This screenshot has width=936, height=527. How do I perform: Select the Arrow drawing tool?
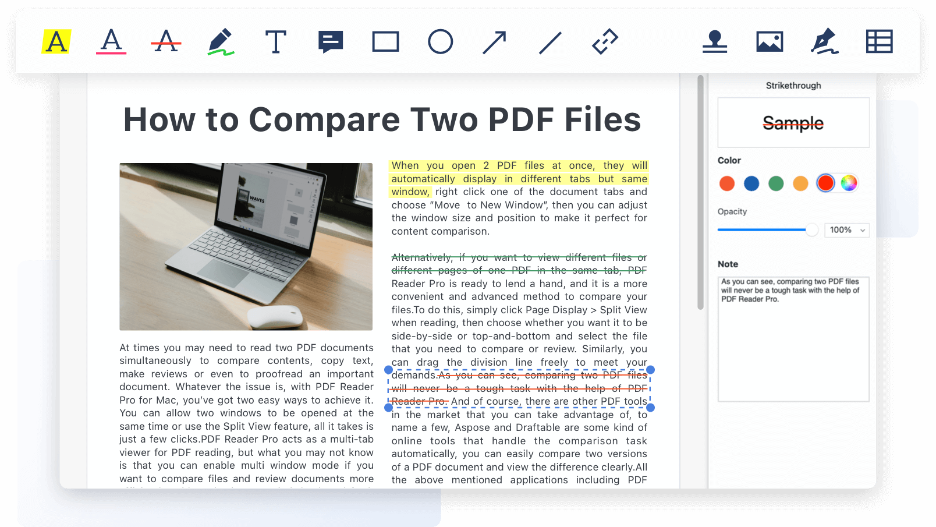click(x=495, y=42)
